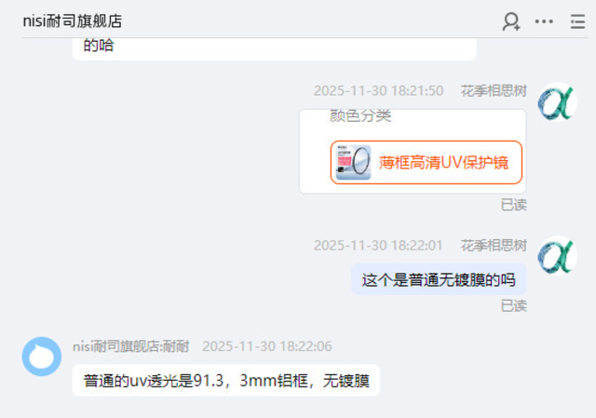Click the add contact icon in header
596x418 pixels.
[511, 21]
